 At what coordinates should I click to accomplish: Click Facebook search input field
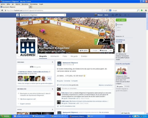coord(42,15)
